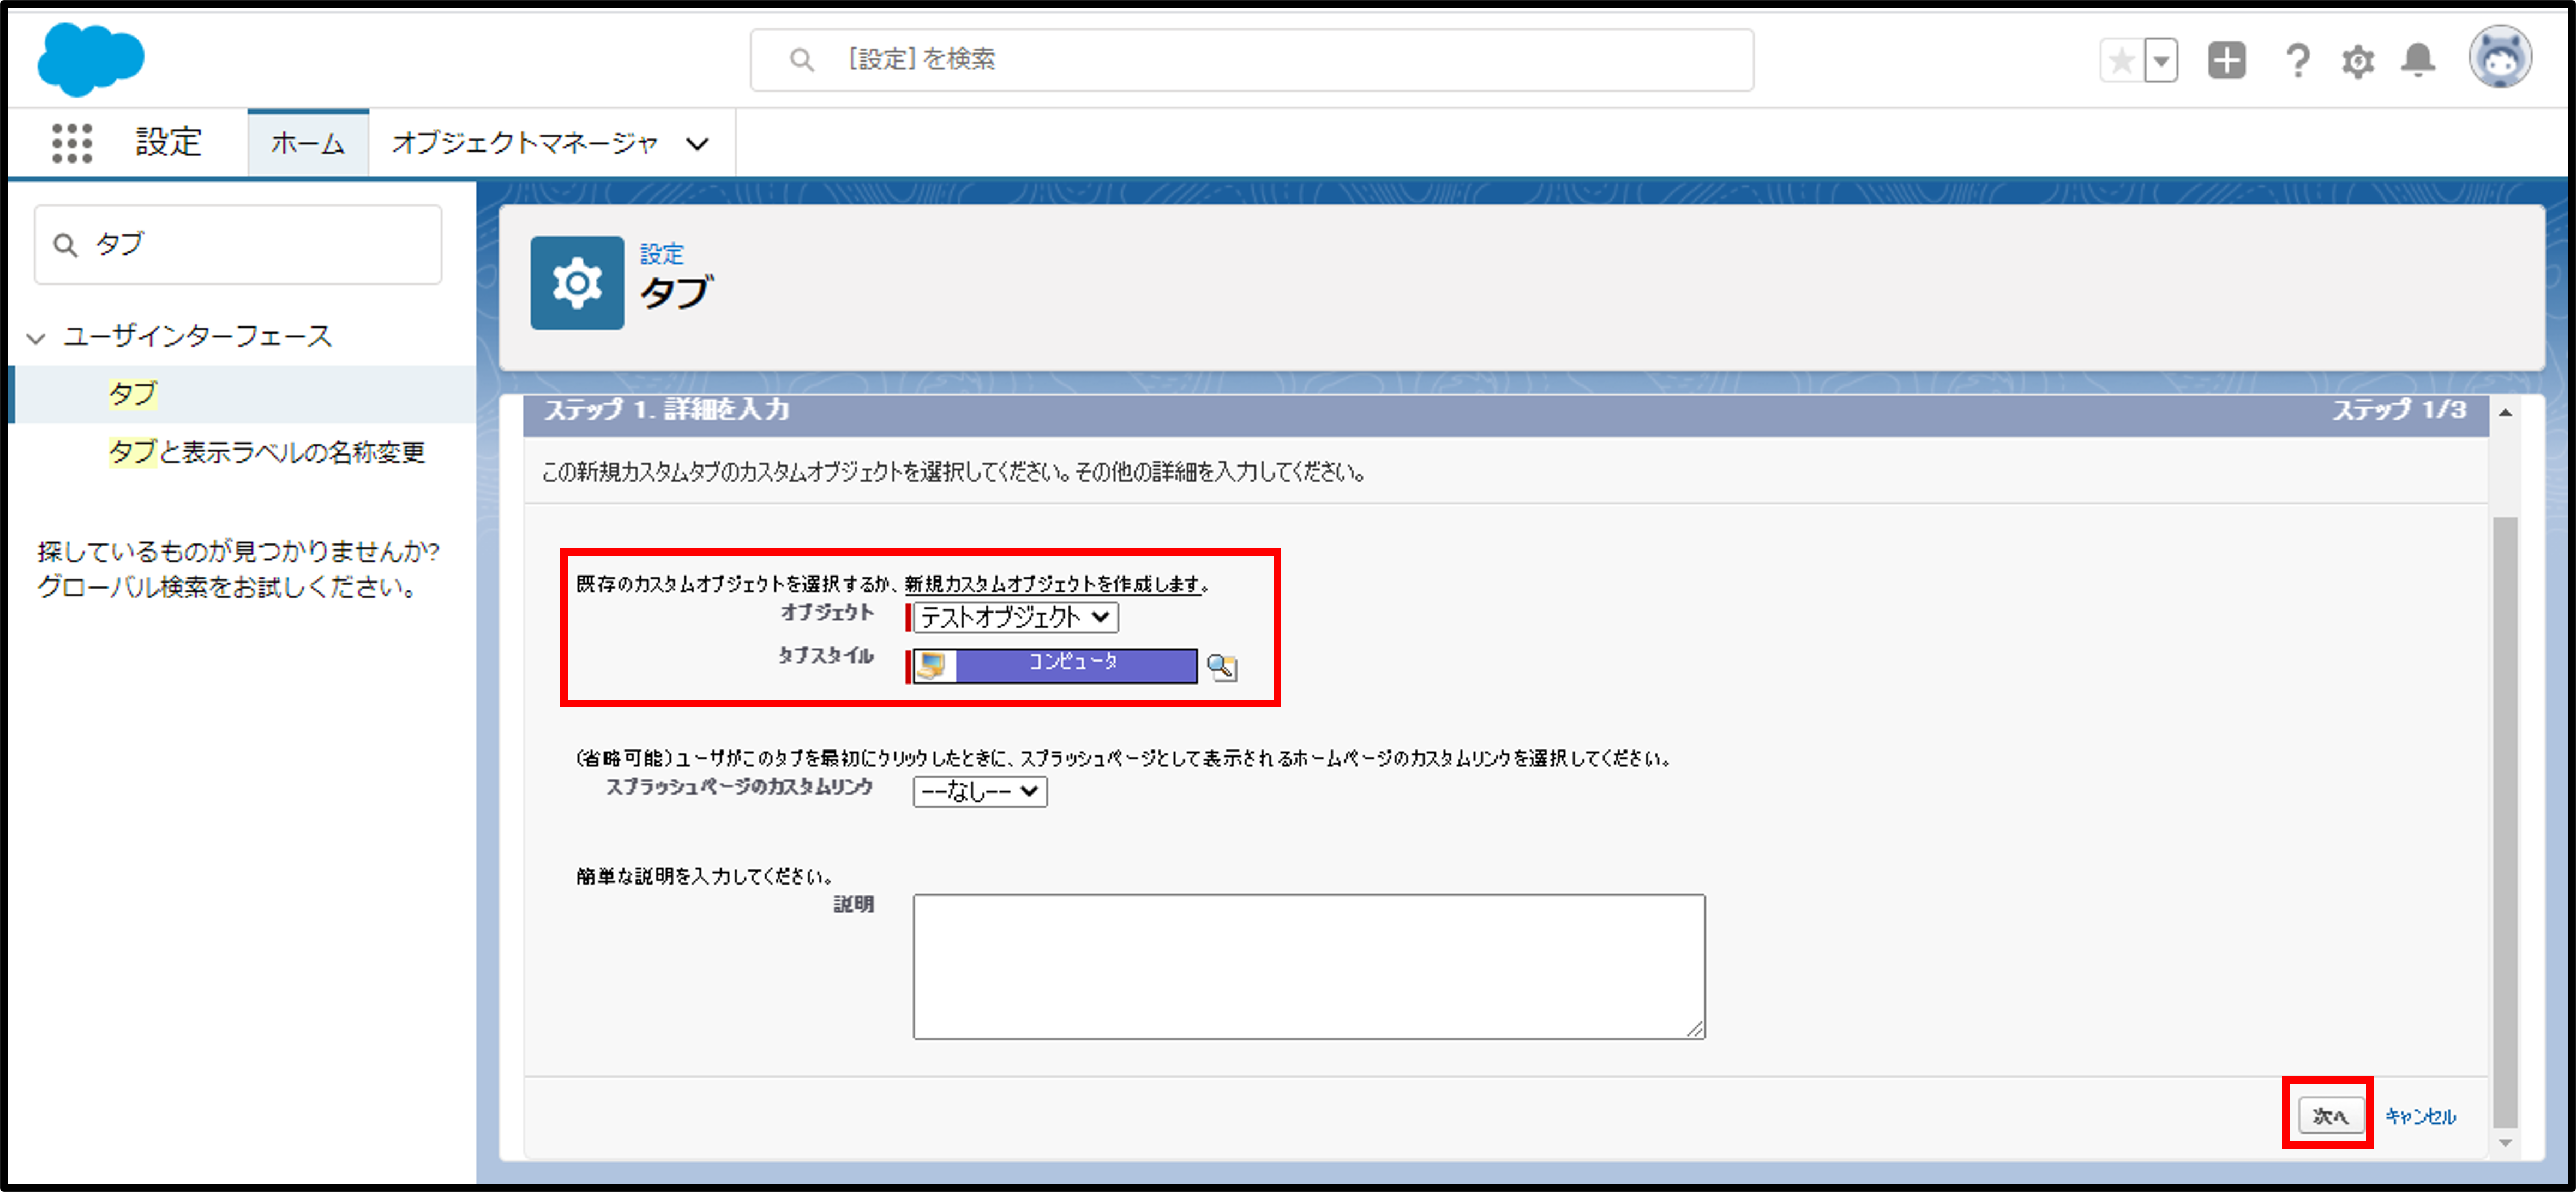Select タブと表示ラベルの名称変更 in the sidebar
Screen dimensions: 2576x1192
pyautogui.click(x=266, y=452)
